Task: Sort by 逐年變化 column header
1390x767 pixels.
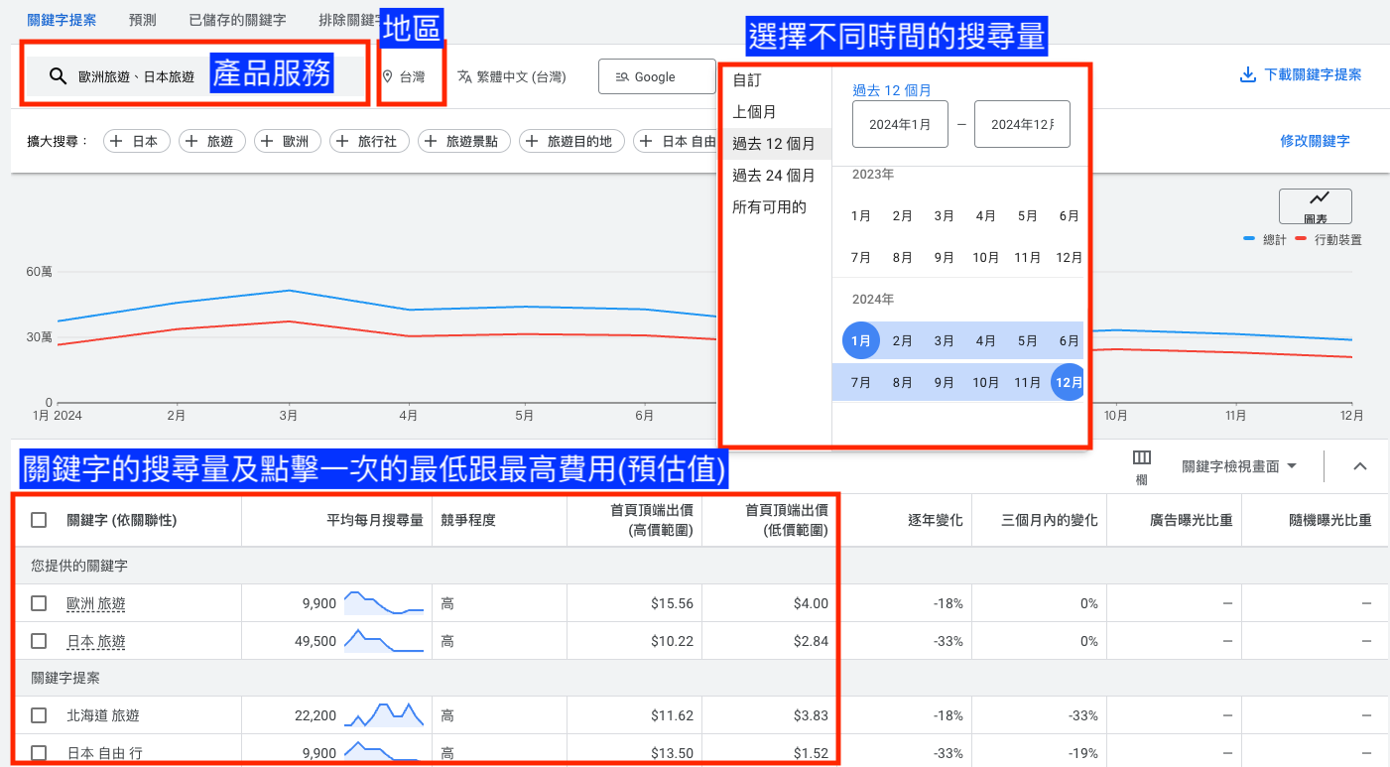Action: 935,520
